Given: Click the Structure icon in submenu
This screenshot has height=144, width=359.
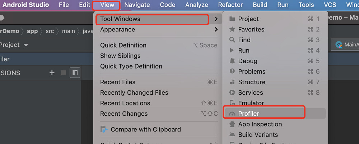Looking at the screenshot, I should [232, 82].
